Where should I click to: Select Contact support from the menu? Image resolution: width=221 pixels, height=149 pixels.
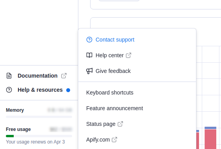click(x=137, y=40)
